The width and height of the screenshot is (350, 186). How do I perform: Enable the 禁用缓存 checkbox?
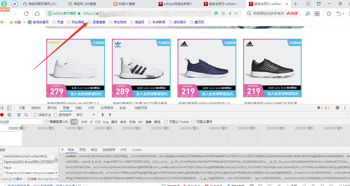click(x=56, y=115)
